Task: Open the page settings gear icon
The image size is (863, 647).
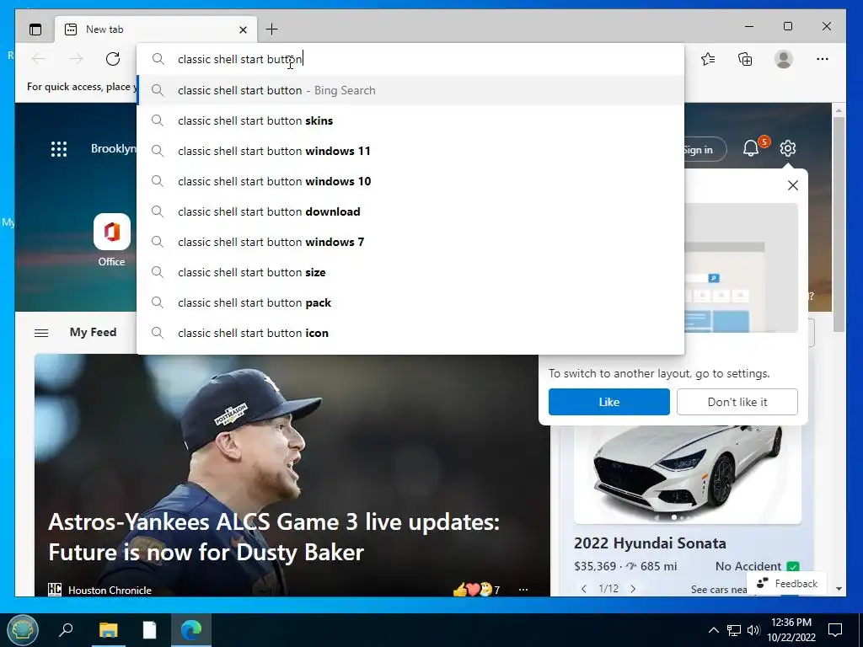Action: tap(788, 148)
